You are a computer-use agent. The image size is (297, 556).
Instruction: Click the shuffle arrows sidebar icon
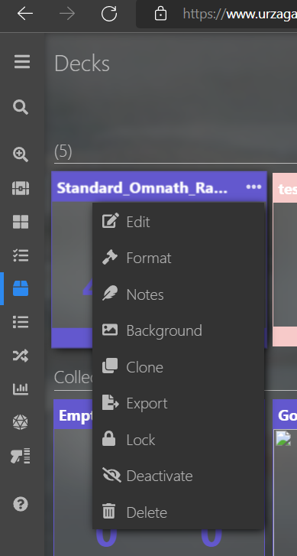(x=21, y=356)
